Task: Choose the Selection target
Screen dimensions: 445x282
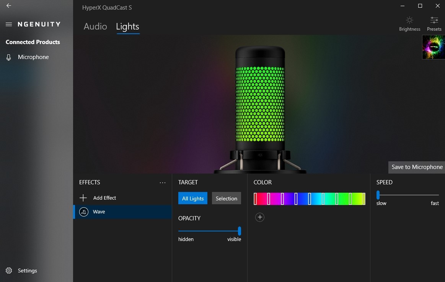Action: coord(226,198)
